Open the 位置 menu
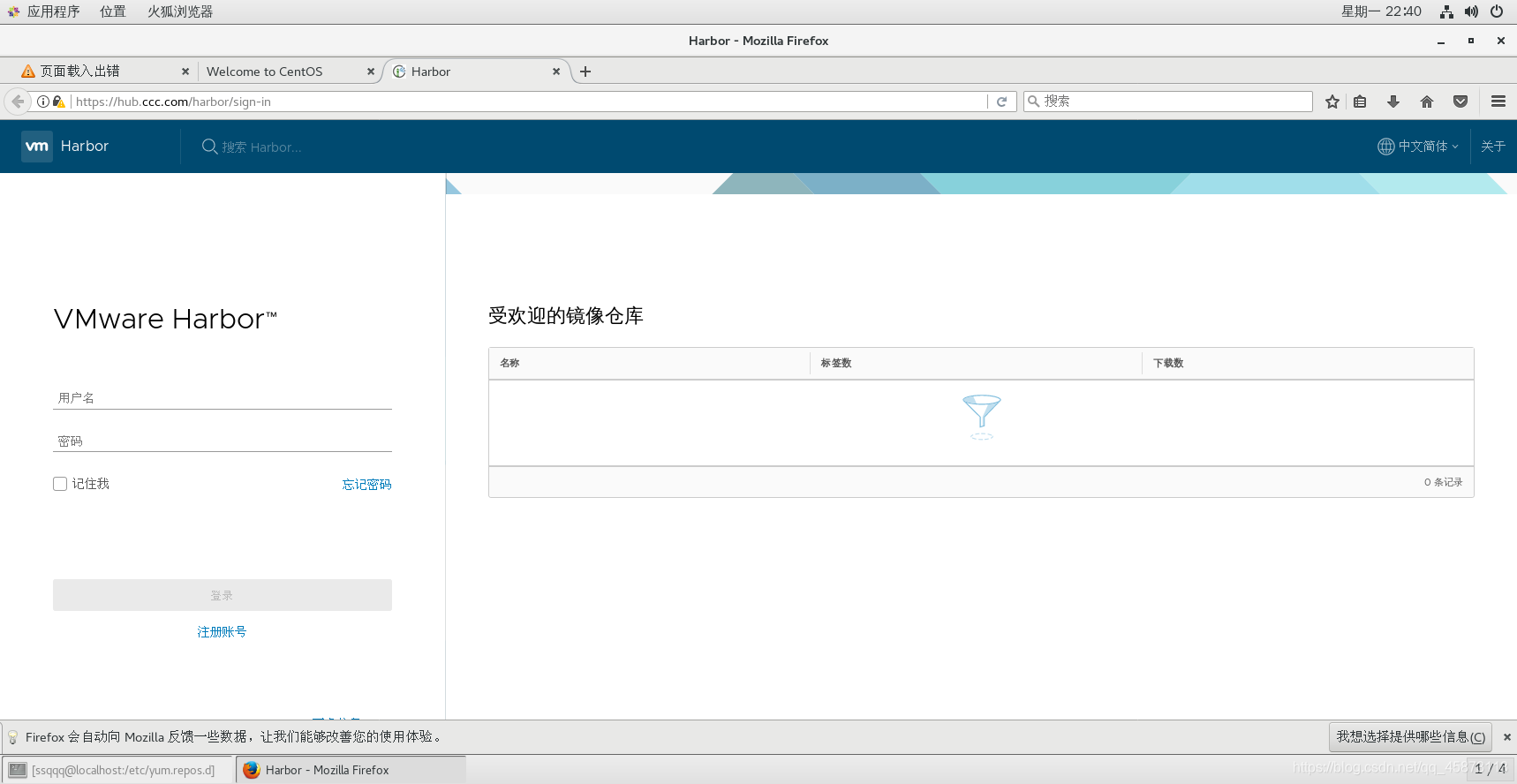1517x784 pixels. pos(112,11)
